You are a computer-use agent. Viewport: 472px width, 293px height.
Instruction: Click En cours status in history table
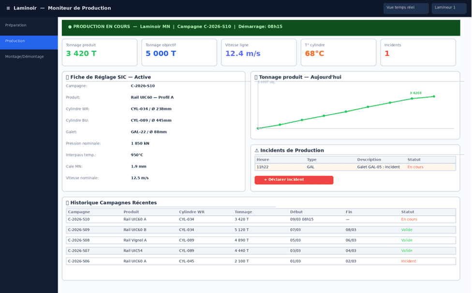(x=409, y=220)
